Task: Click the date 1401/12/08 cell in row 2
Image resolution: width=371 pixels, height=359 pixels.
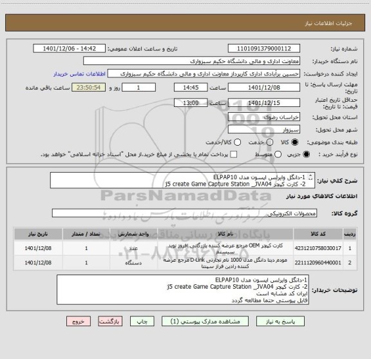Action: 38,263
